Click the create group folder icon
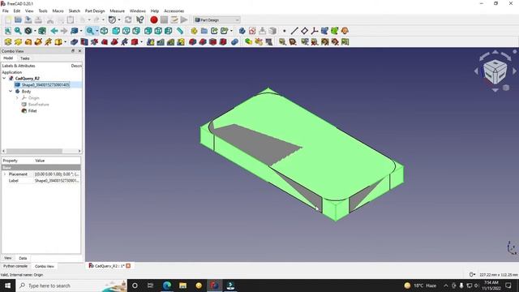The image size is (519, 292). [x=204, y=31]
